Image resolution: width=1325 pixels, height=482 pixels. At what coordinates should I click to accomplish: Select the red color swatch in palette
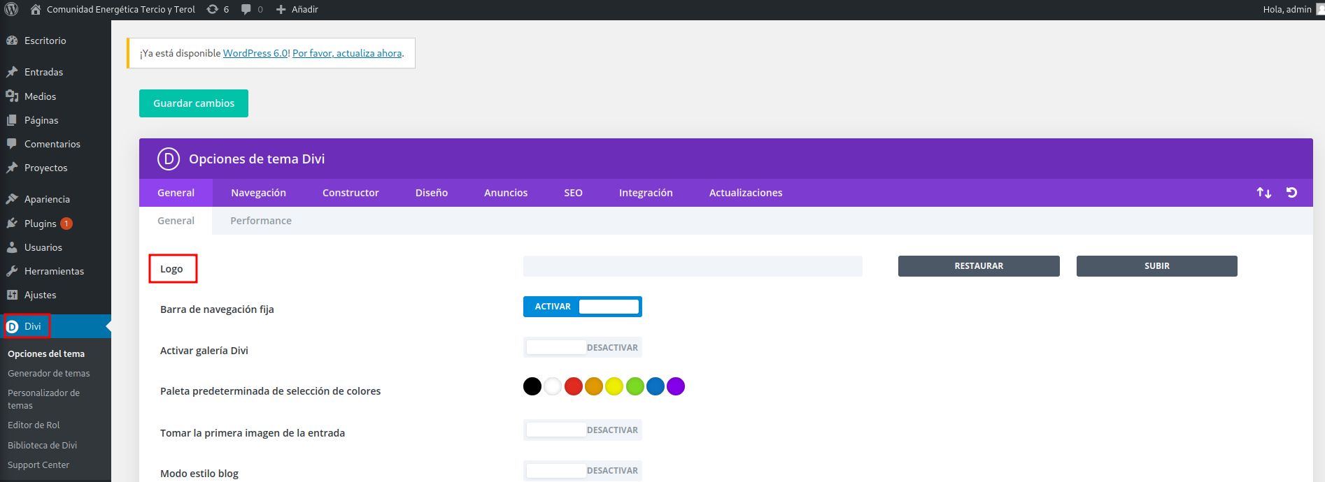574,386
